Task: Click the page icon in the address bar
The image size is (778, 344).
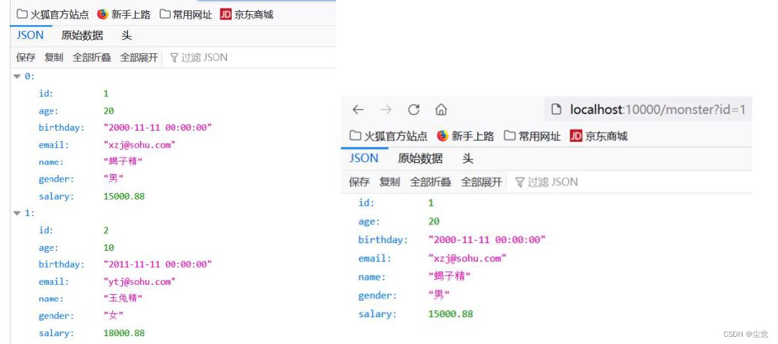Action: [x=557, y=109]
